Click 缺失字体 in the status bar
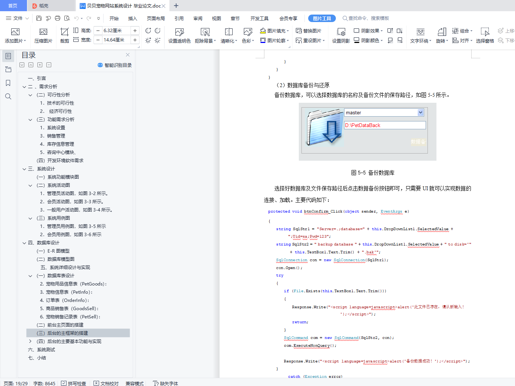 tap(166, 383)
